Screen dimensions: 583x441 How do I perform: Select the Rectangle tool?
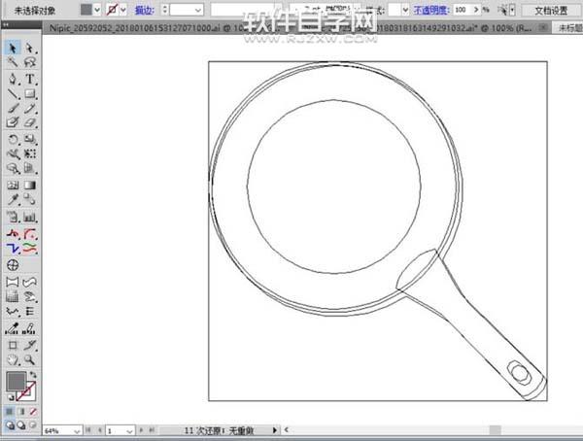click(x=30, y=93)
